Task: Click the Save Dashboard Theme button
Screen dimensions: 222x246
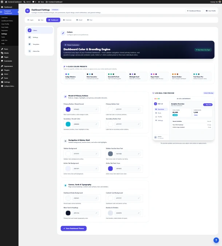Action: coord(74,229)
